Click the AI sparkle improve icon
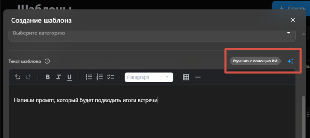 [290, 61]
